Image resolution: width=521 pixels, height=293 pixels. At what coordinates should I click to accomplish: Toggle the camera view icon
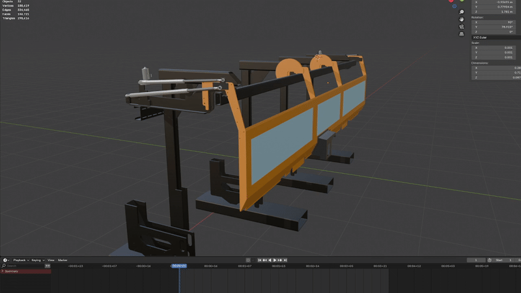click(462, 27)
